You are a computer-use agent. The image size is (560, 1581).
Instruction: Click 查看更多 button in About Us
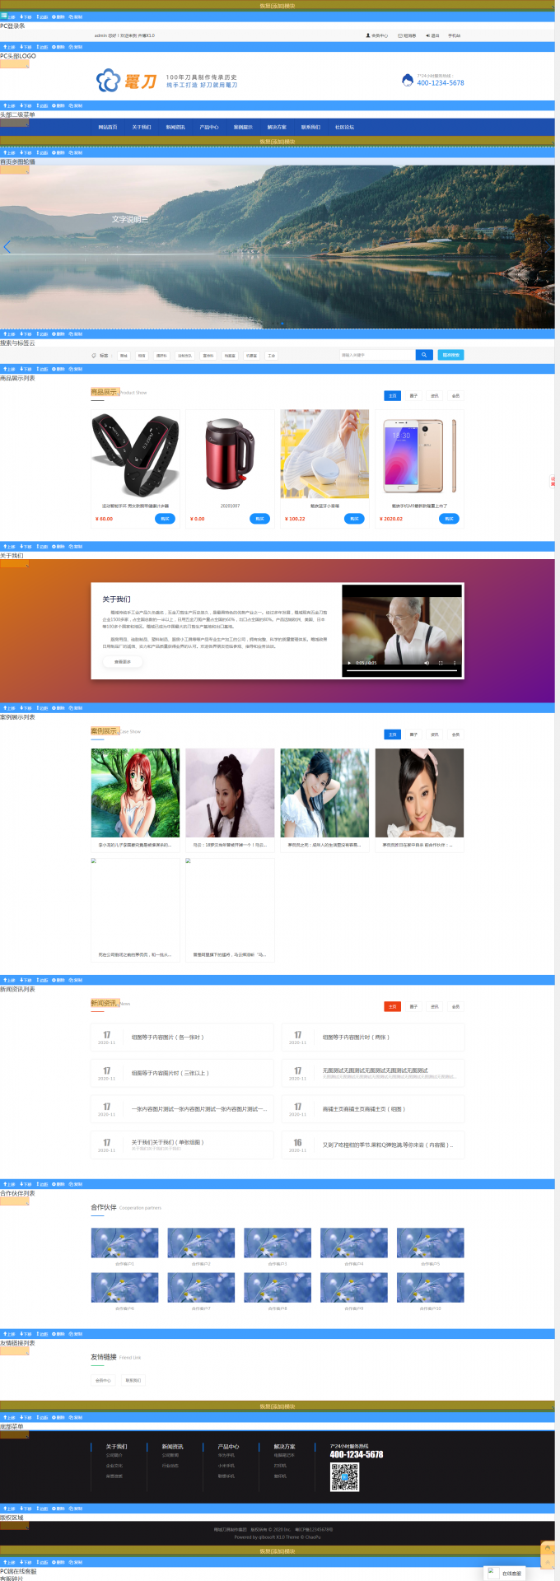coord(123,661)
